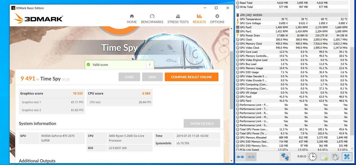
Task: Click HWiNFO clock reset timer icon
Action: pyautogui.click(x=312, y=157)
